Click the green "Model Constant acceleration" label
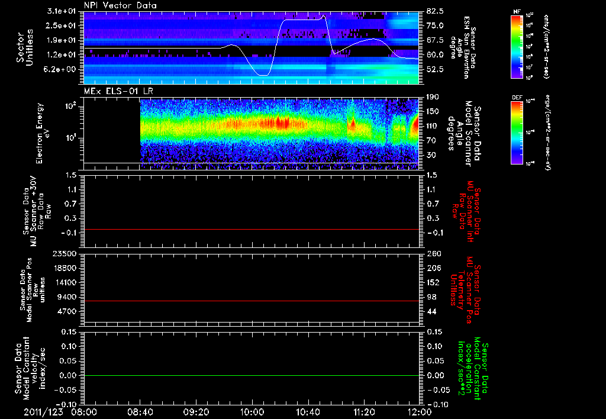The height and width of the screenshot is (419, 606). coord(473,368)
